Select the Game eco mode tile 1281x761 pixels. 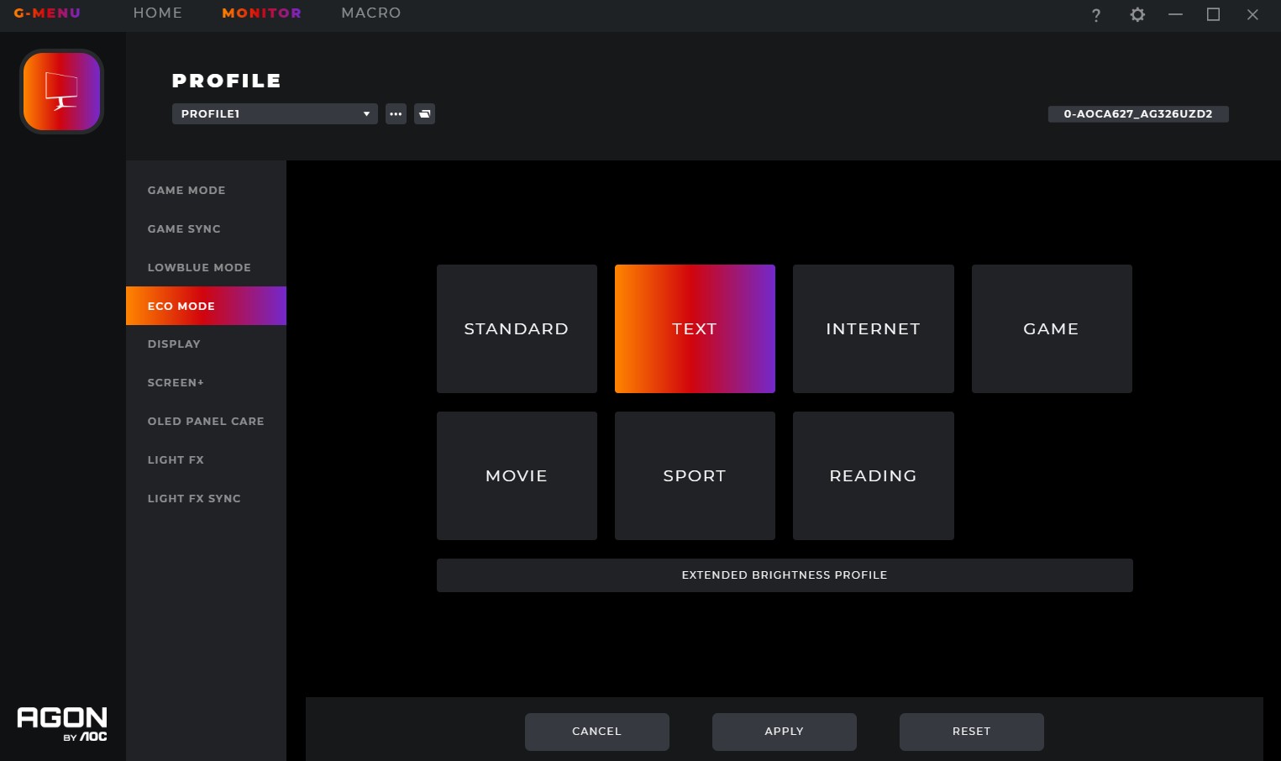tap(1052, 328)
